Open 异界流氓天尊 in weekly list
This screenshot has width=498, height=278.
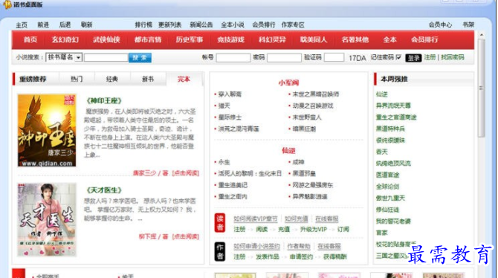[x=393, y=106]
